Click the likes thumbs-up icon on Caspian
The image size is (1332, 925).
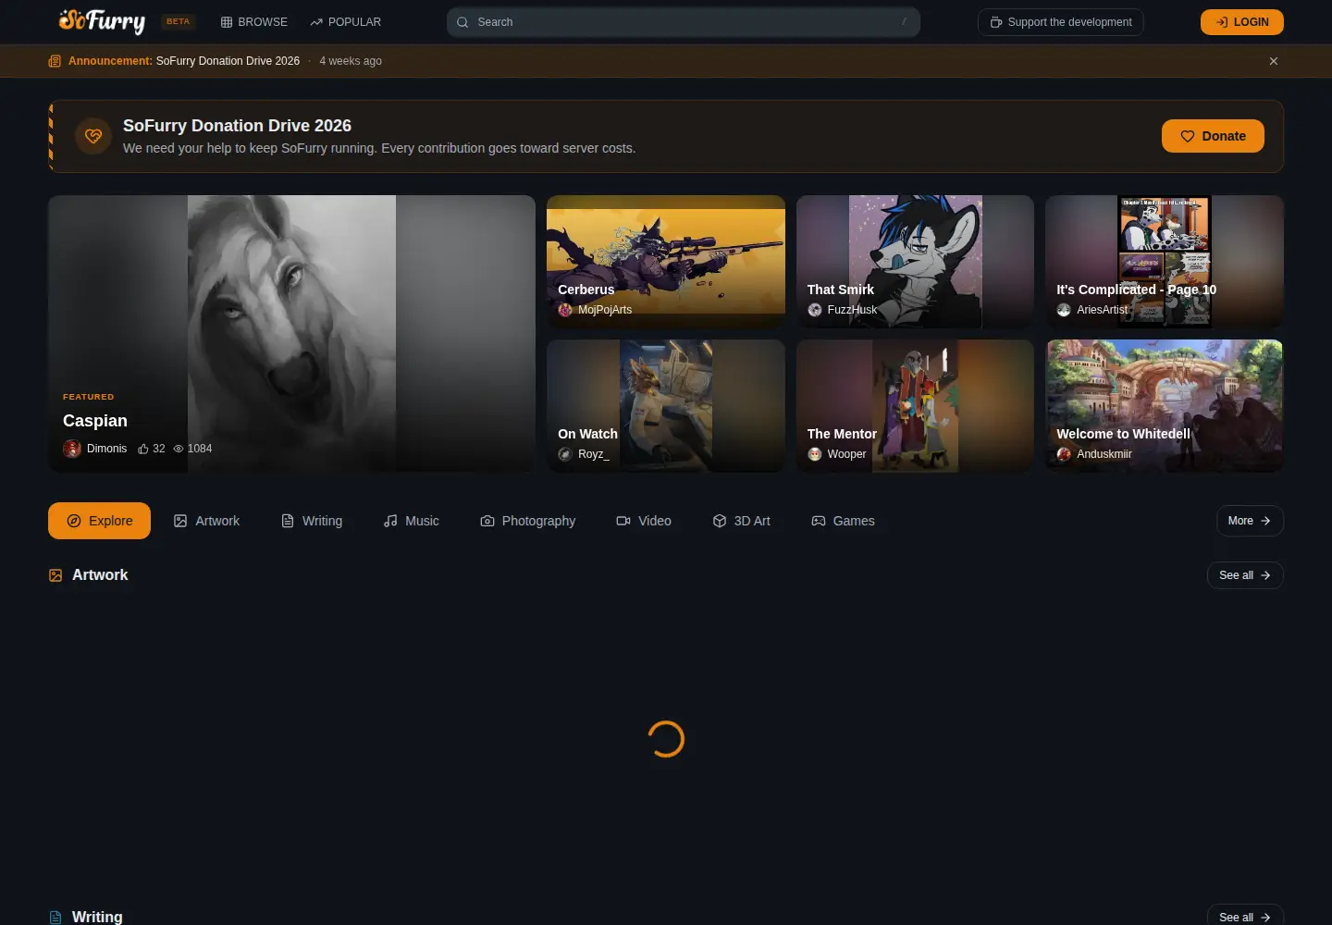click(143, 449)
